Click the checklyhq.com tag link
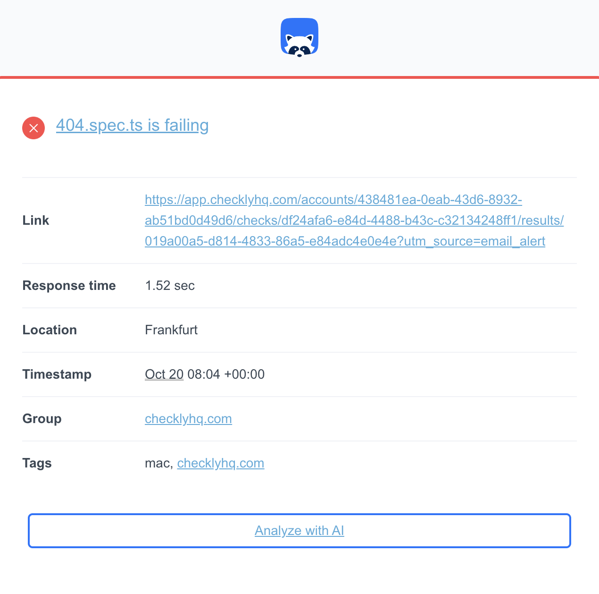 click(220, 463)
